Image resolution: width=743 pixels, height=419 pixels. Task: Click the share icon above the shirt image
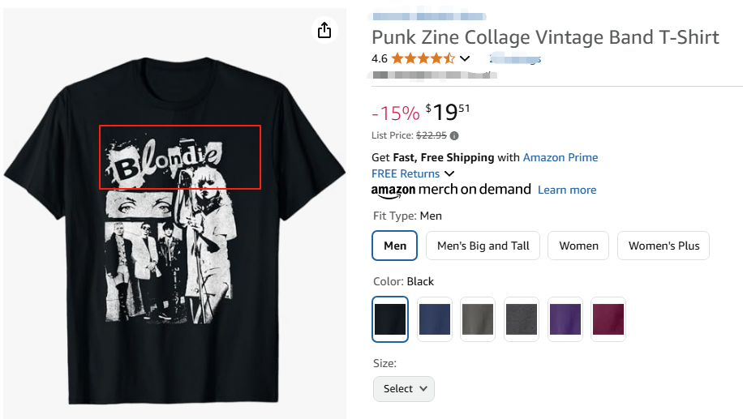[x=324, y=31]
